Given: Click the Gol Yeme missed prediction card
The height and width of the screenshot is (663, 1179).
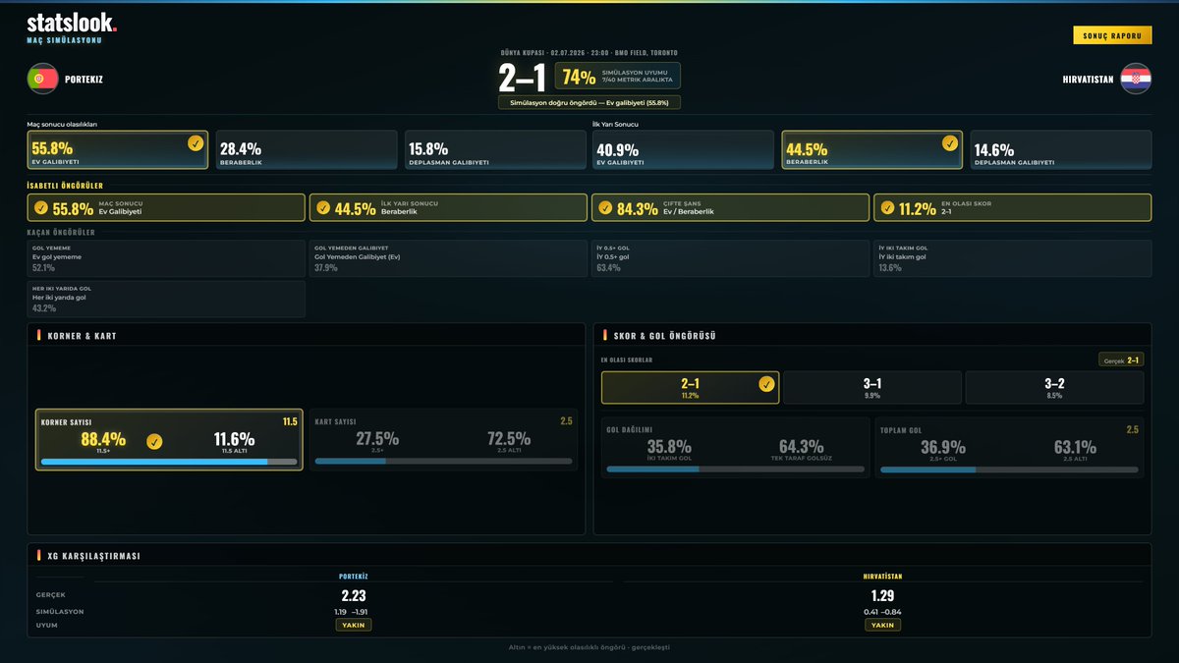Looking at the screenshot, I should 166,258.
